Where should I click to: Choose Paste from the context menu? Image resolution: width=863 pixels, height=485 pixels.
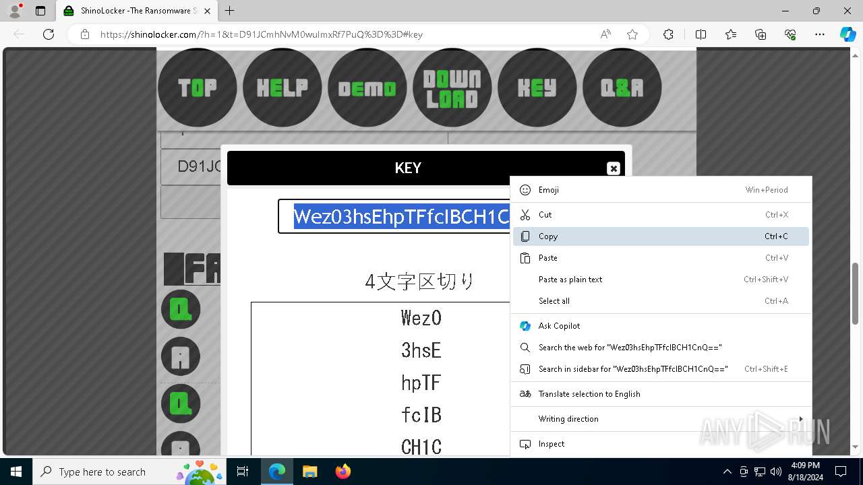tap(661, 258)
